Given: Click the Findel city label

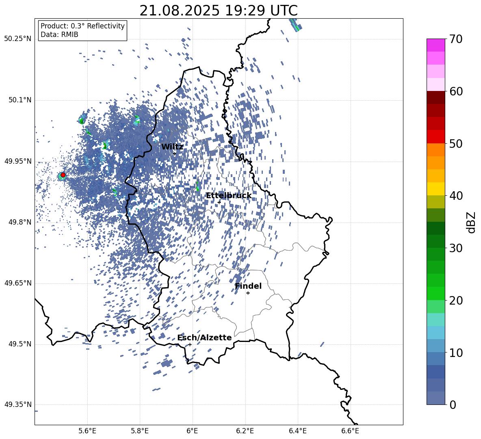Looking at the screenshot, I should point(248,286).
